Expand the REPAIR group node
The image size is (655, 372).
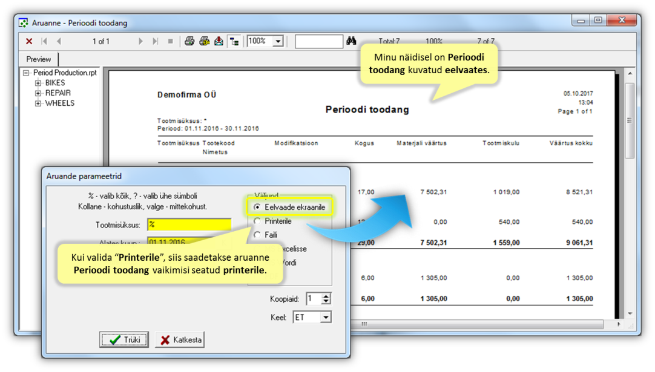pyautogui.click(x=38, y=93)
